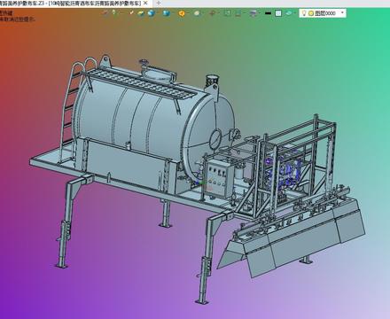The image size is (390, 319).
Task: Click the orange circular icon in toolbar
Action: click(182, 13)
